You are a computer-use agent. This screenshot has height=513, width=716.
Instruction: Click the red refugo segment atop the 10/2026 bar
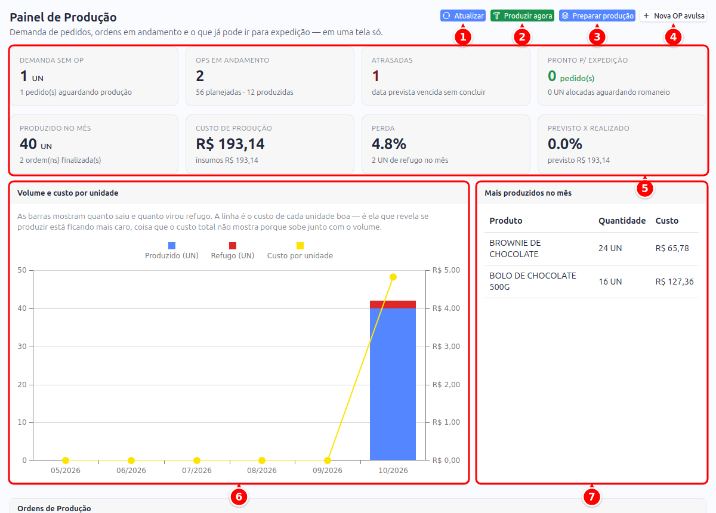393,304
